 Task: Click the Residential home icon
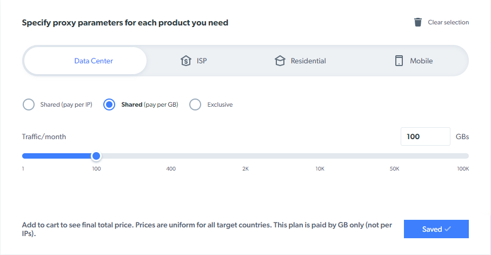(280, 61)
